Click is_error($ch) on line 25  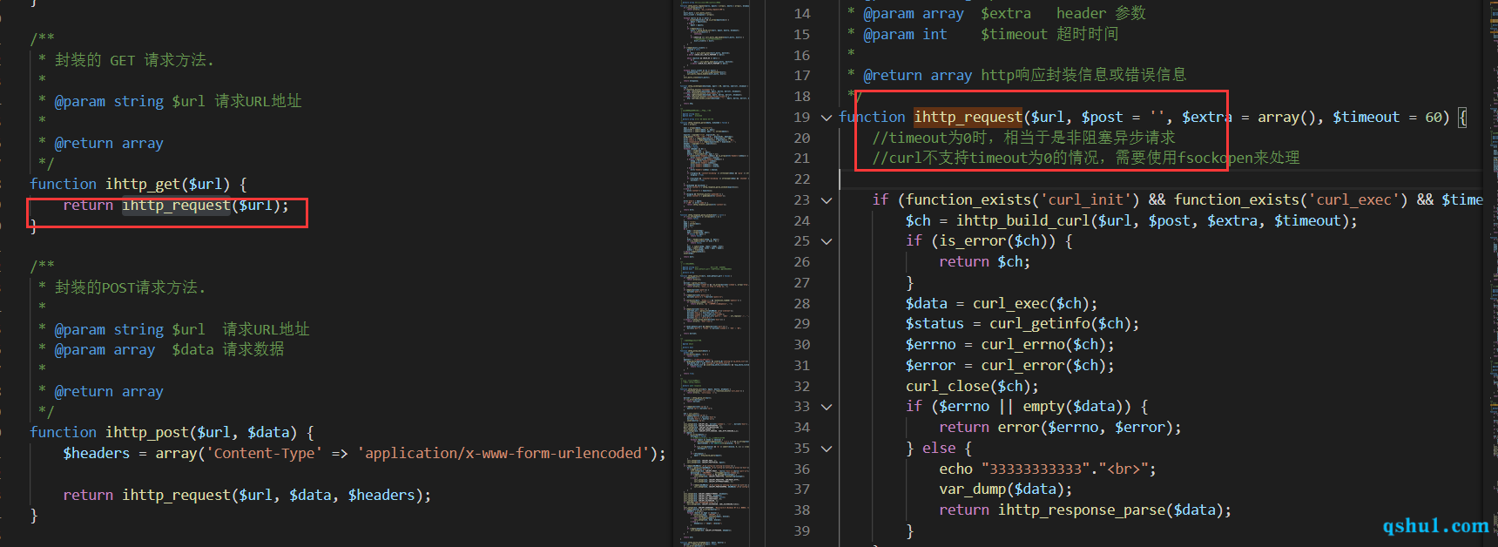pos(997,241)
